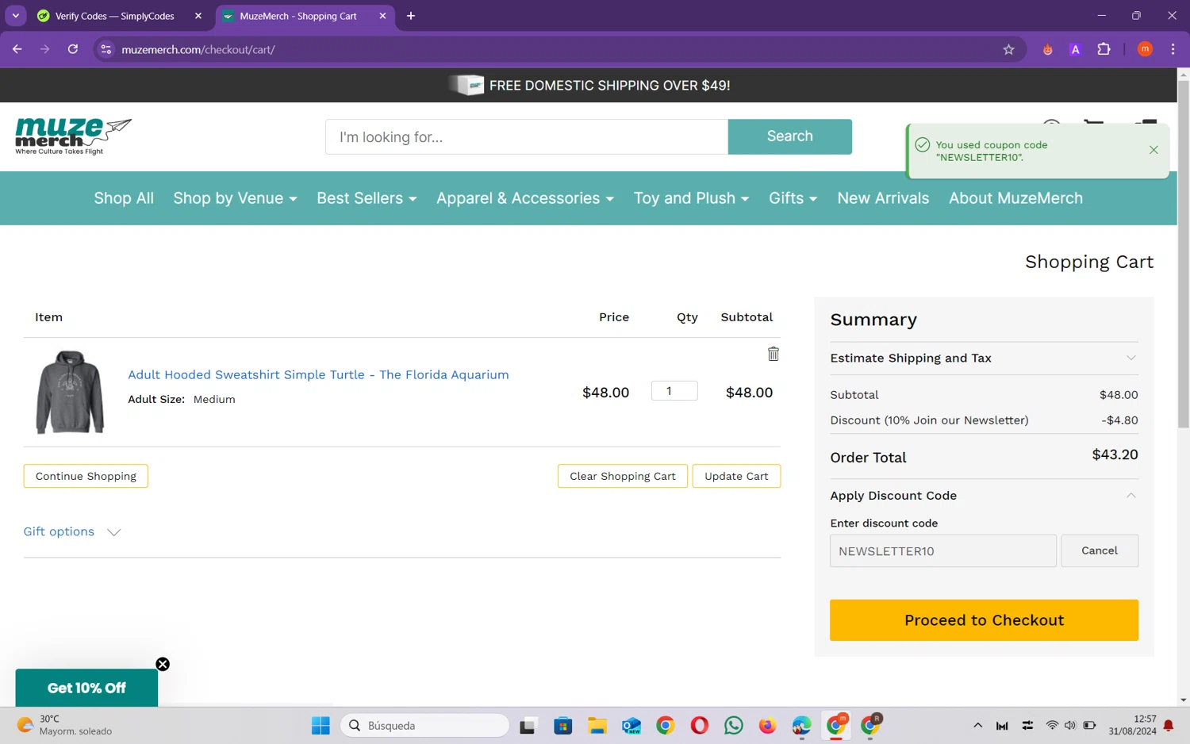Viewport: 1190px width, 744px height.
Task: Close the MuzeMerch Shopping Cart tab
Action: point(382,16)
